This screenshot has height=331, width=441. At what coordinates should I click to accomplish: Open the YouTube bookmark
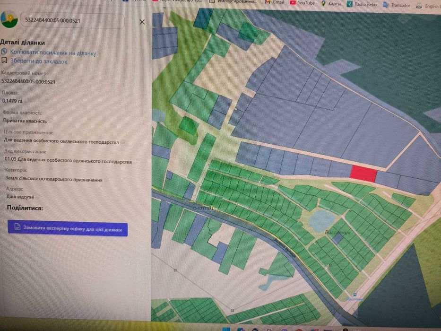pyautogui.click(x=302, y=2)
